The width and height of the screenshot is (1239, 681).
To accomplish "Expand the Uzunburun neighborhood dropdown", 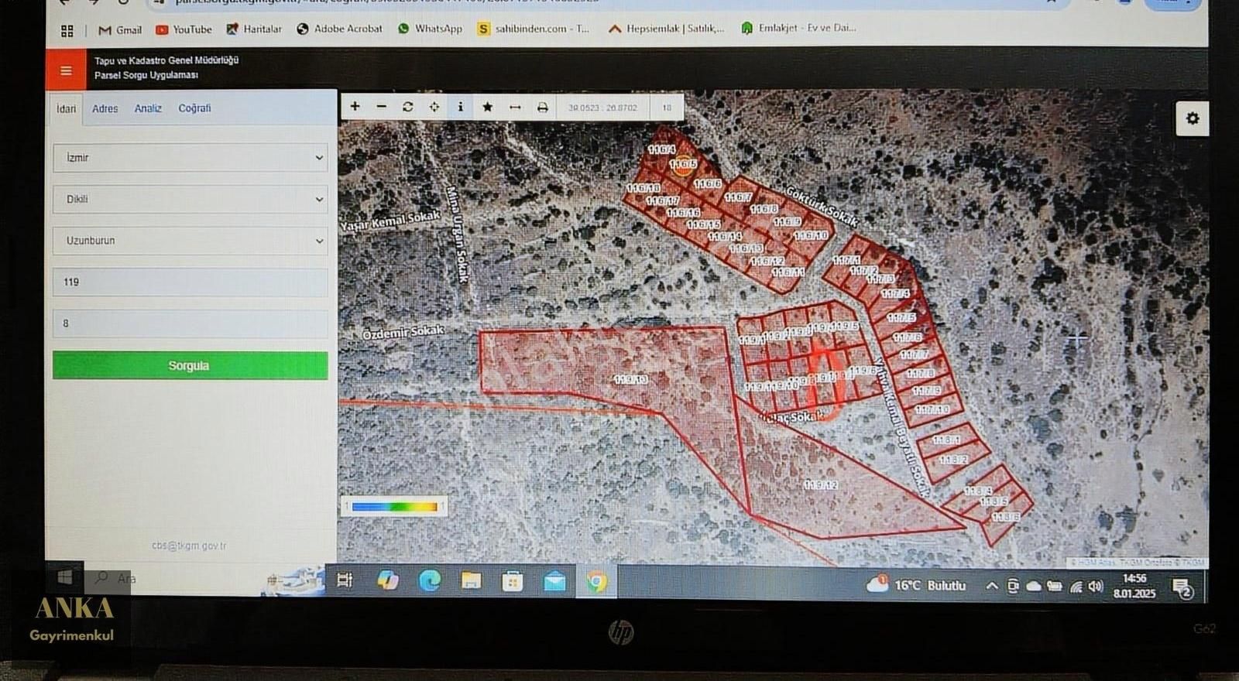I will point(190,241).
